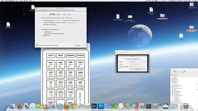The width and height of the screenshot is (198, 111).
Task: Open Activity Monitor from the Dock
Action: coord(148,106)
